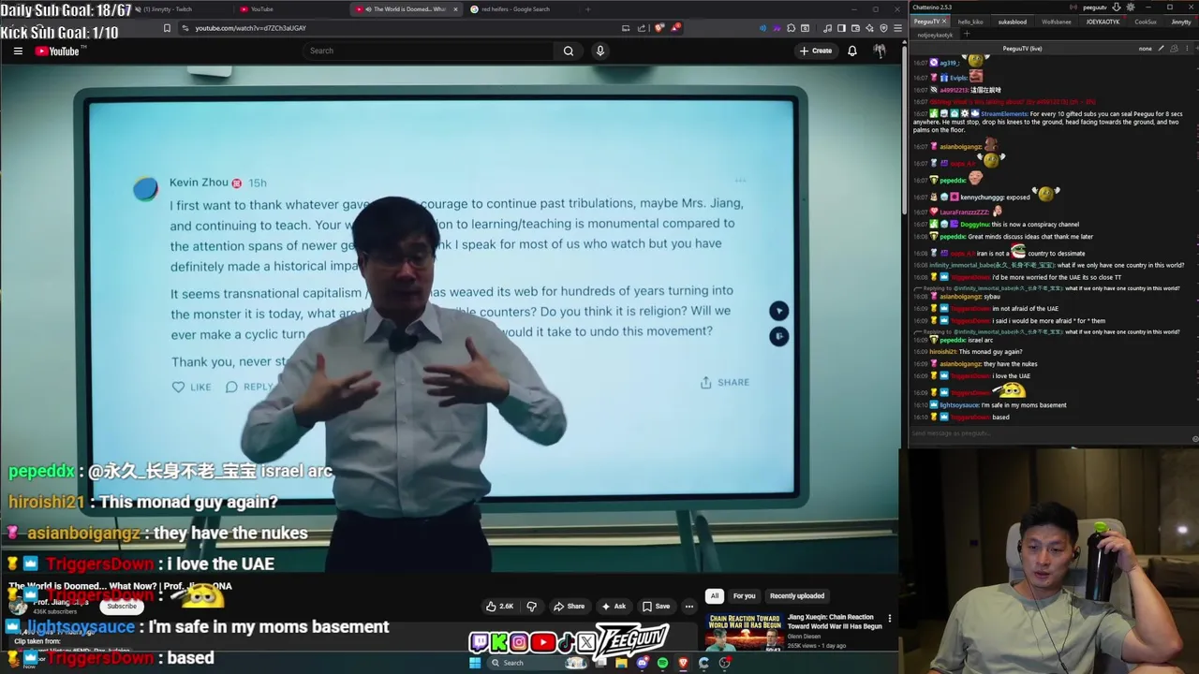
Task: Open the YouTube account avatar menu
Action: tap(880, 51)
